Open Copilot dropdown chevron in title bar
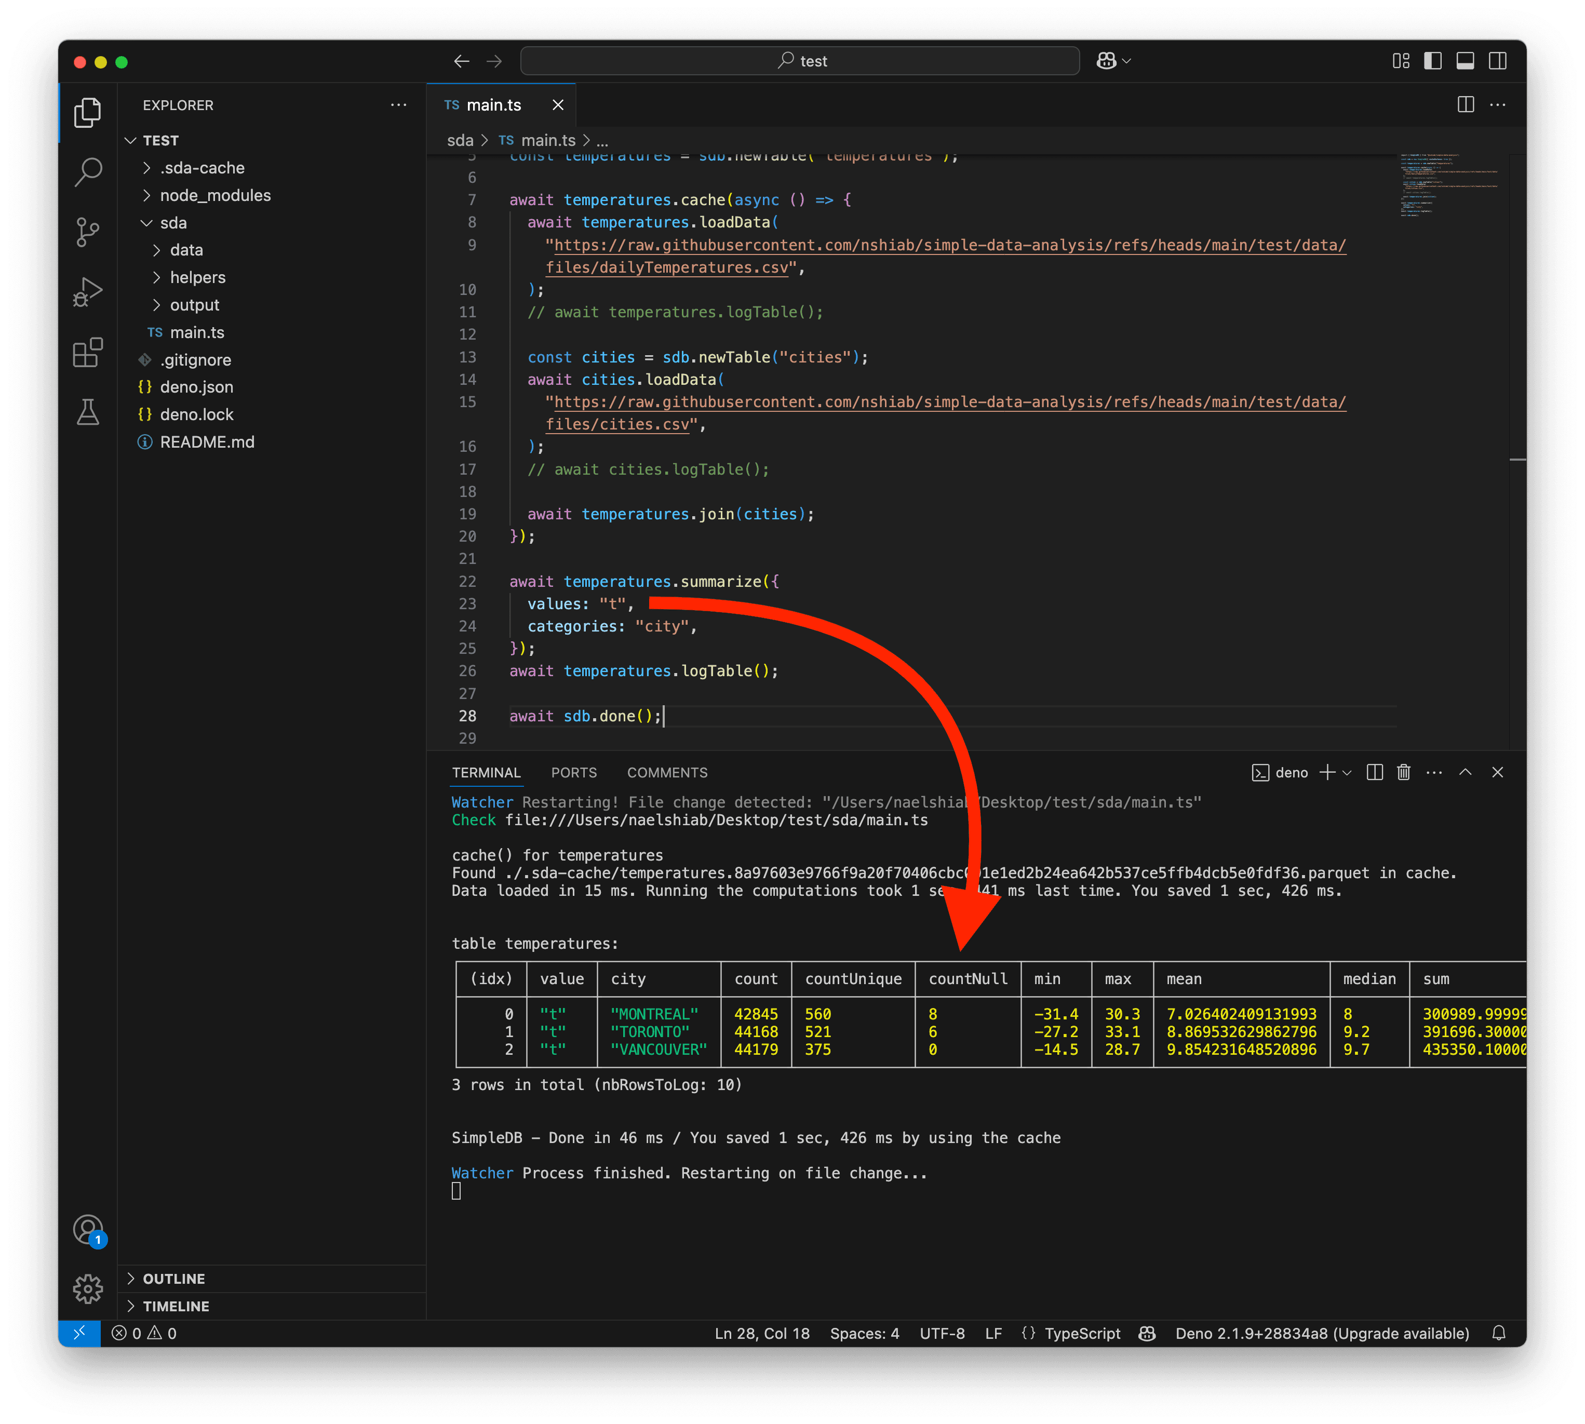Screen dimensions: 1585x1424 [x=1127, y=61]
